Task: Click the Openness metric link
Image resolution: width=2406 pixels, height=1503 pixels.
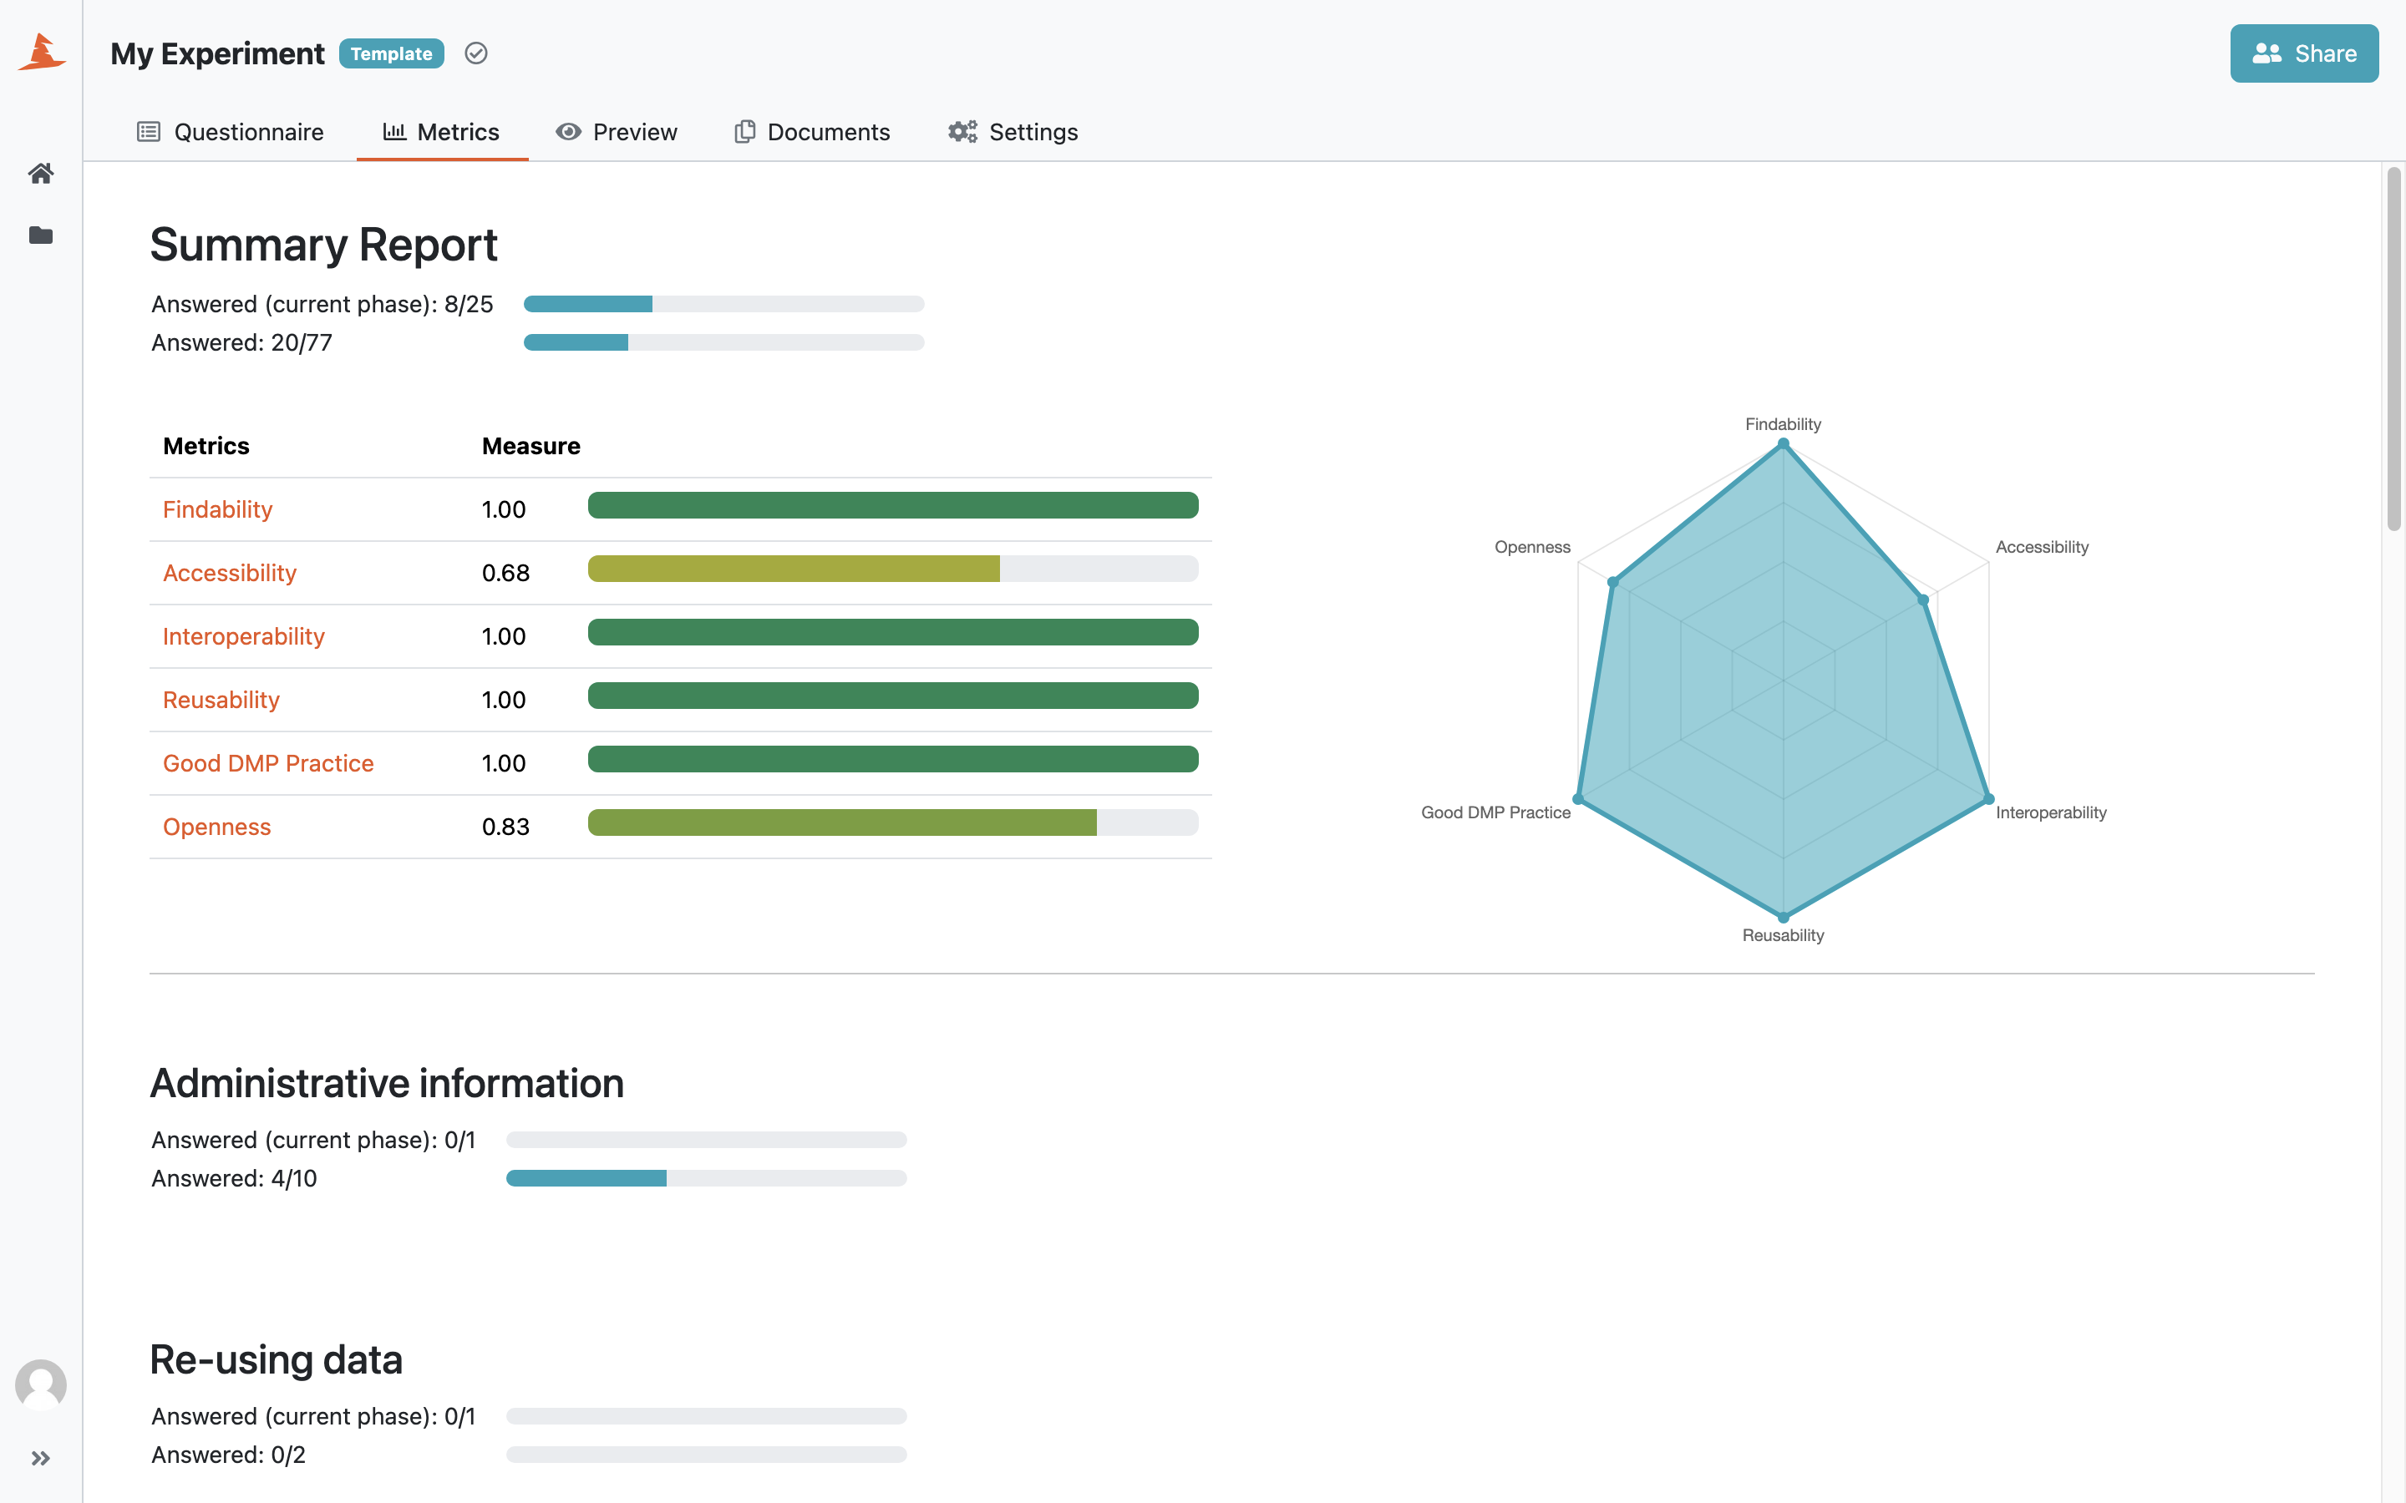Action: [x=216, y=827]
